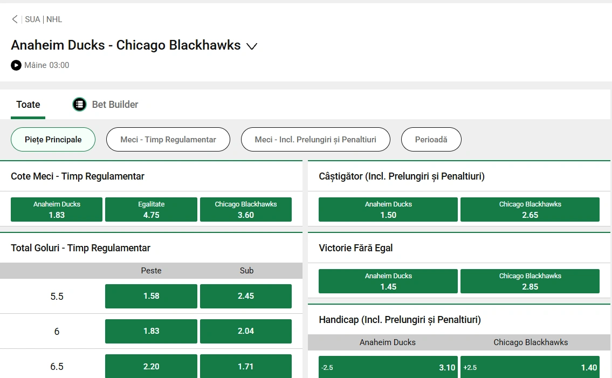Choose Sub 6 goals at 2.04
Image resolution: width=612 pixels, height=378 pixels.
[x=246, y=331]
